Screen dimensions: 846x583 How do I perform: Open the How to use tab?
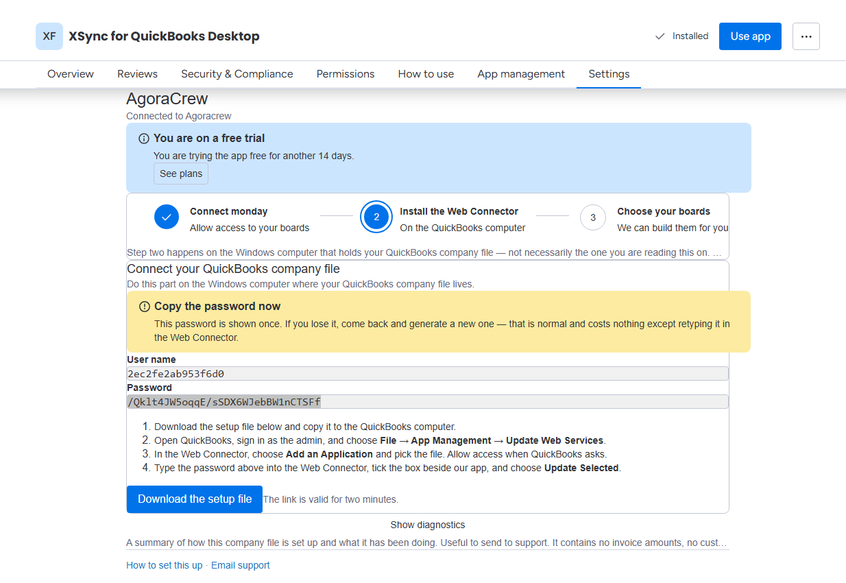[426, 74]
